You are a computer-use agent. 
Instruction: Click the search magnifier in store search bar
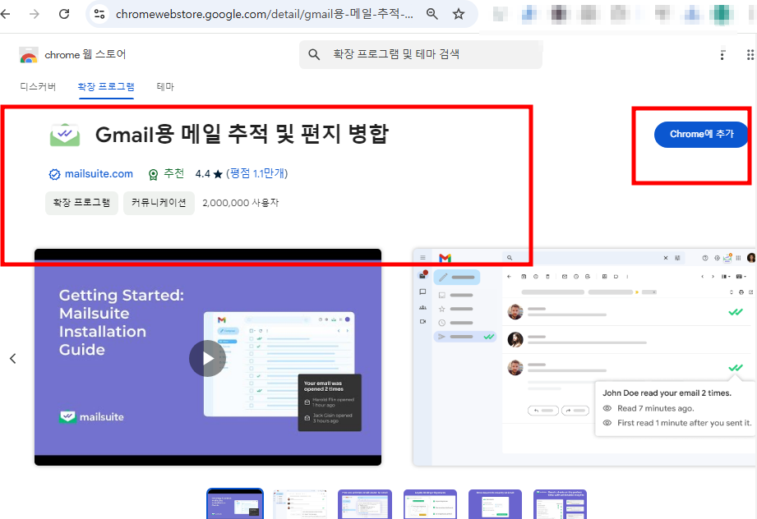coord(313,54)
